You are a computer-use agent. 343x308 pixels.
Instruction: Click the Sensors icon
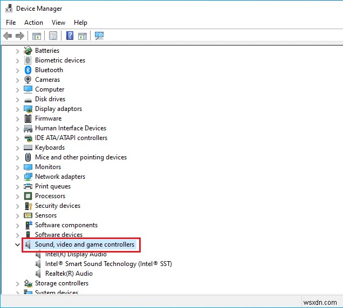(28, 215)
